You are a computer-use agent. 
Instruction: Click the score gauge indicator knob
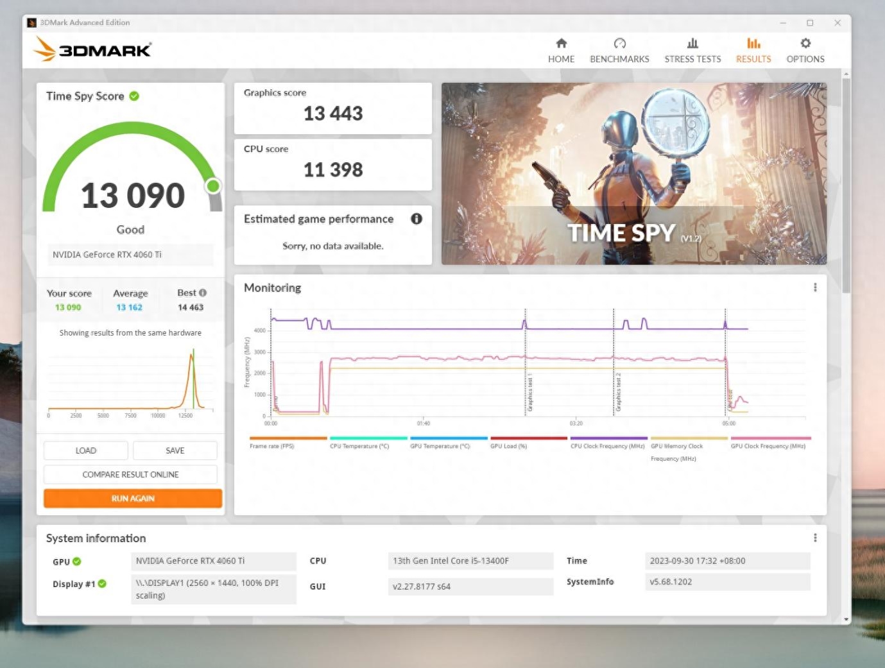pyautogui.click(x=213, y=186)
